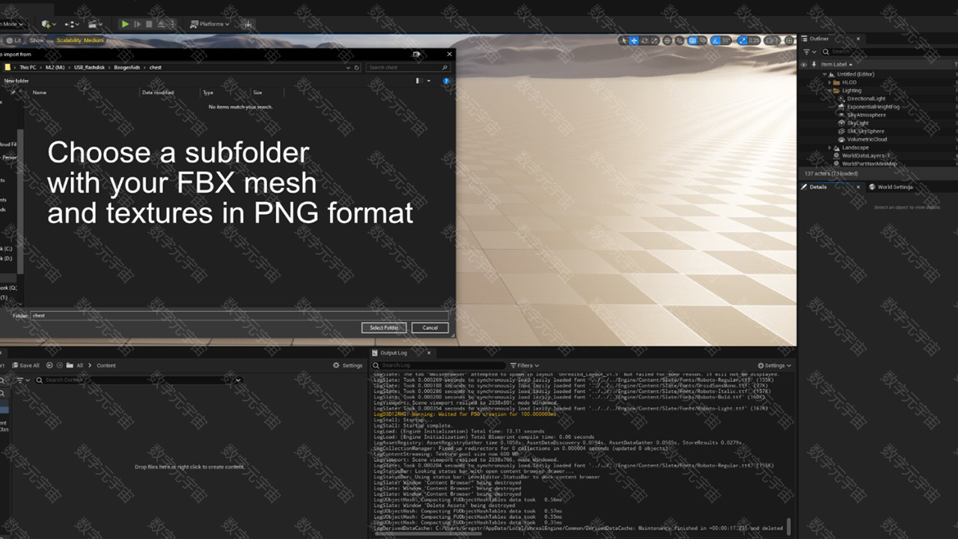Open the viewport Show menu
This screenshot has width=958, height=539.
37,40
